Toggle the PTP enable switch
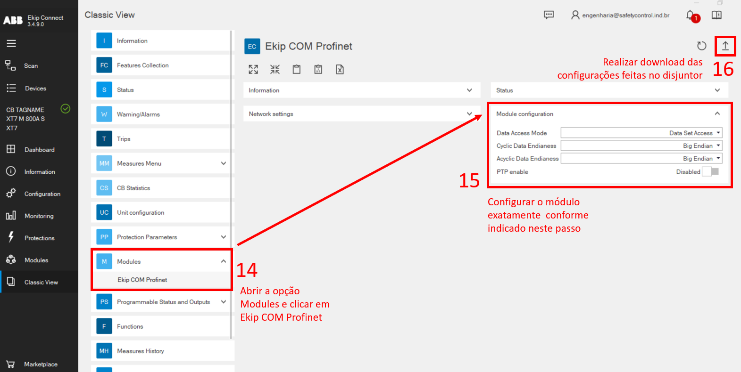The image size is (741, 372). 710,172
